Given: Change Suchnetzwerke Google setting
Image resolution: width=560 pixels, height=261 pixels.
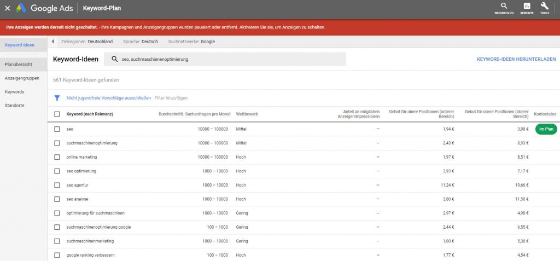Looking at the screenshot, I should click(191, 42).
